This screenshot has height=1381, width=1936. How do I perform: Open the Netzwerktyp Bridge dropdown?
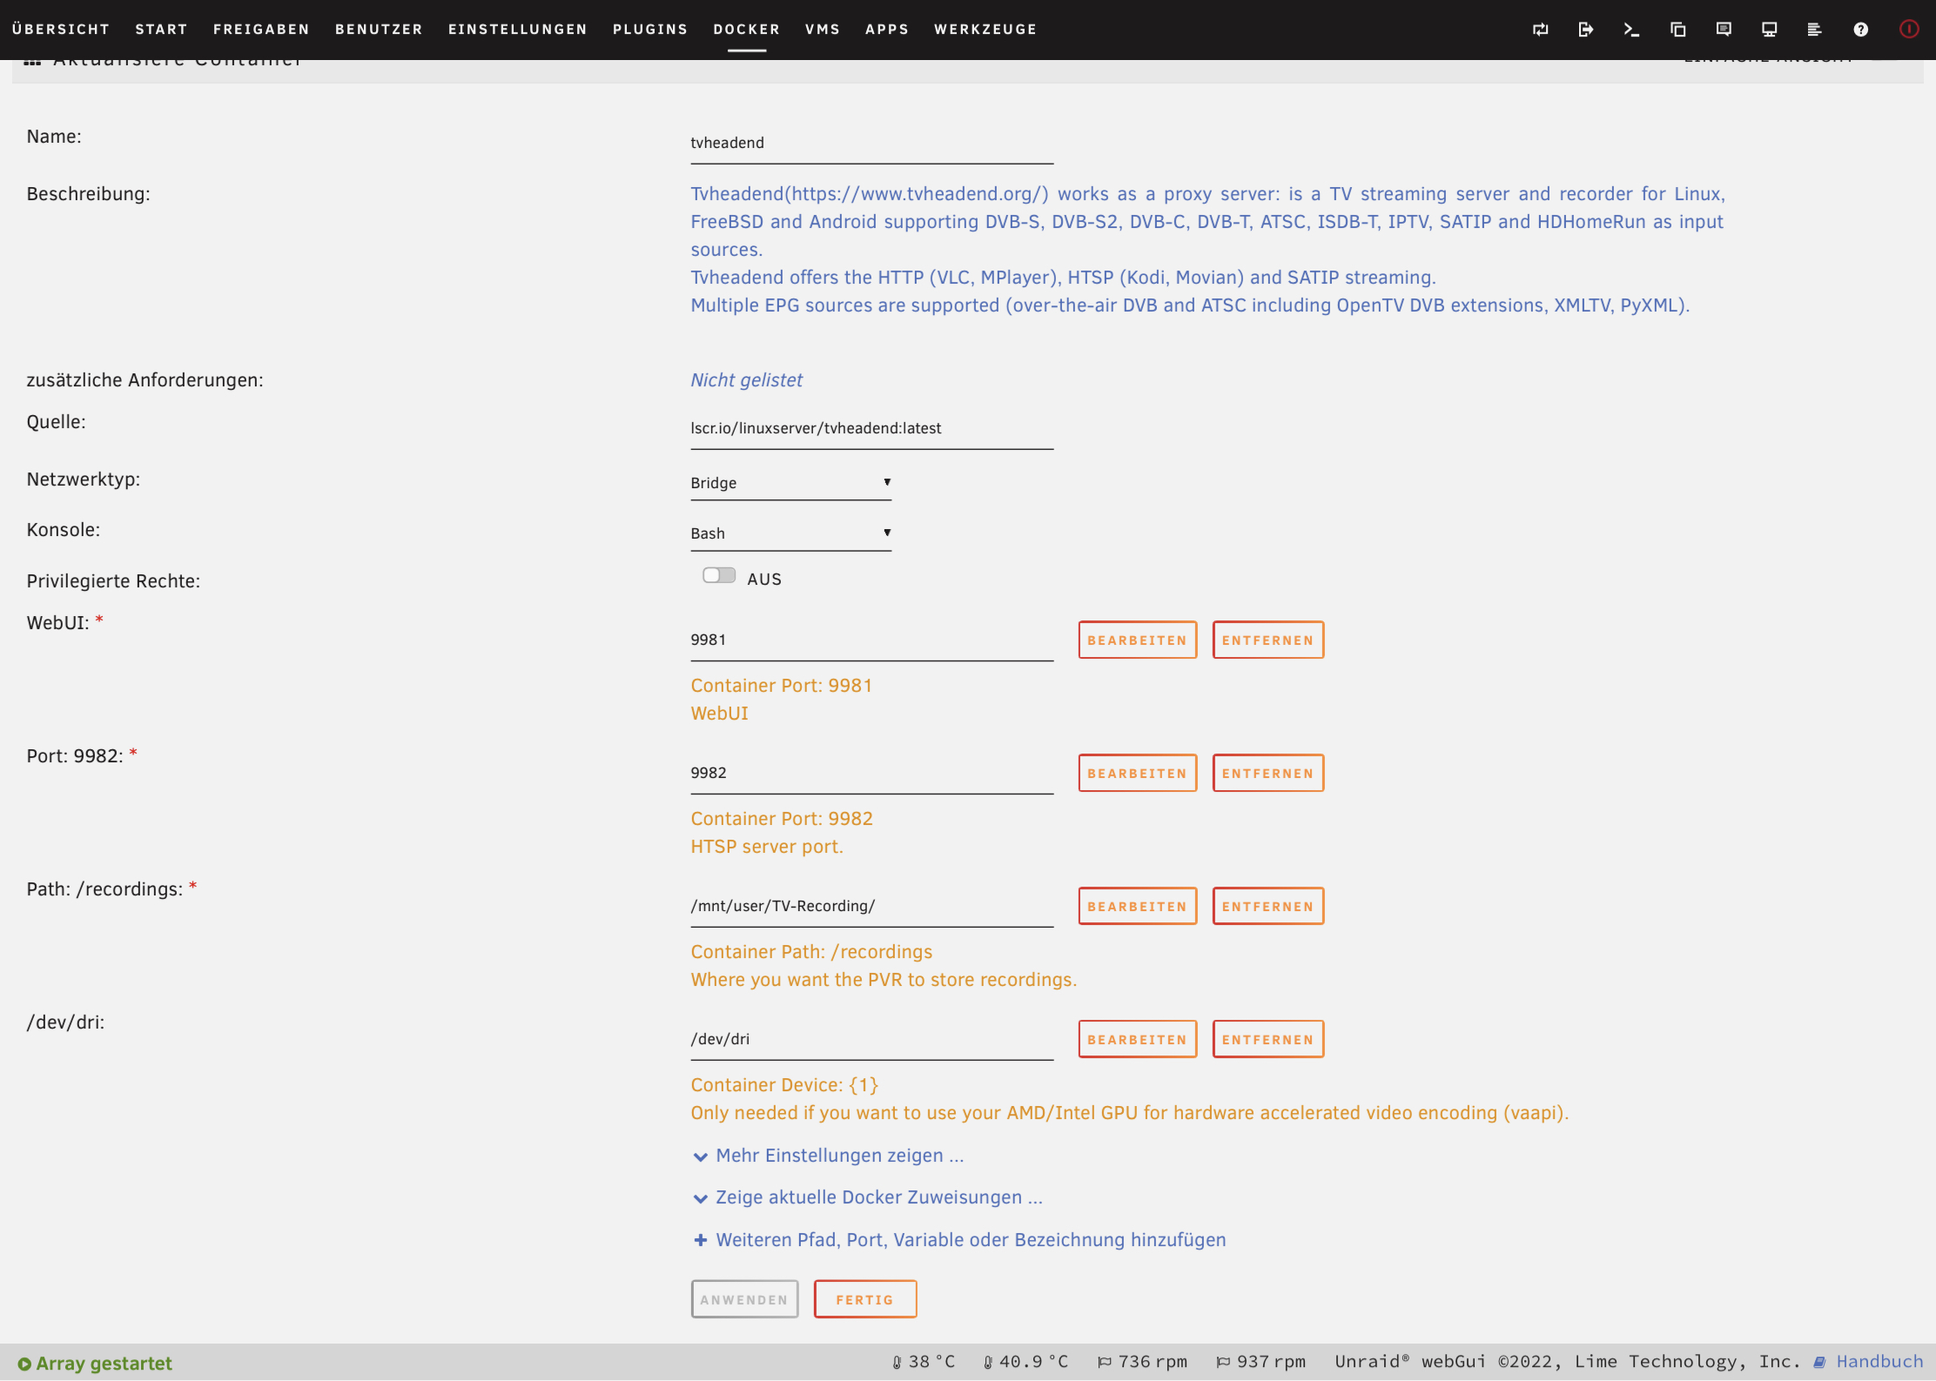tap(790, 483)
